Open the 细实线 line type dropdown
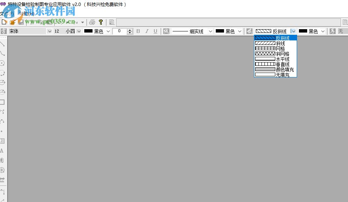 tap(210, 31)
